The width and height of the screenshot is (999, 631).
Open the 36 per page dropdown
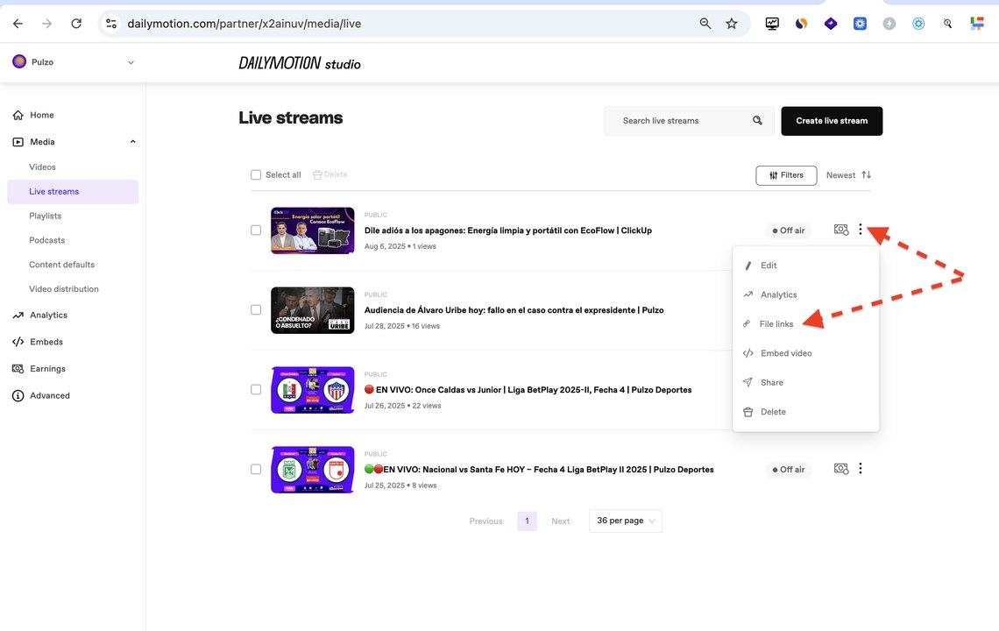point(626,521)
